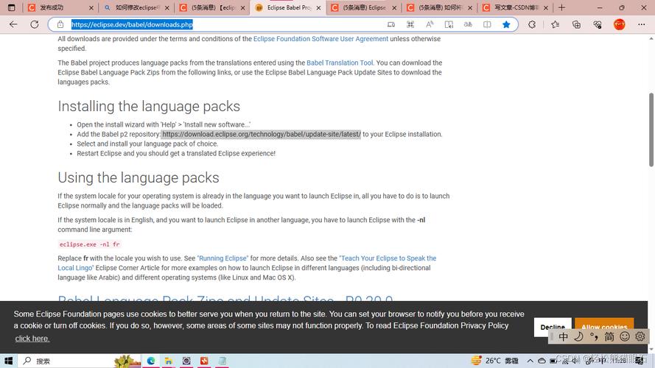Close the Eclipse Babel Project tab
655x368 pixels.
pyautogui.click(x=319, y=7)
